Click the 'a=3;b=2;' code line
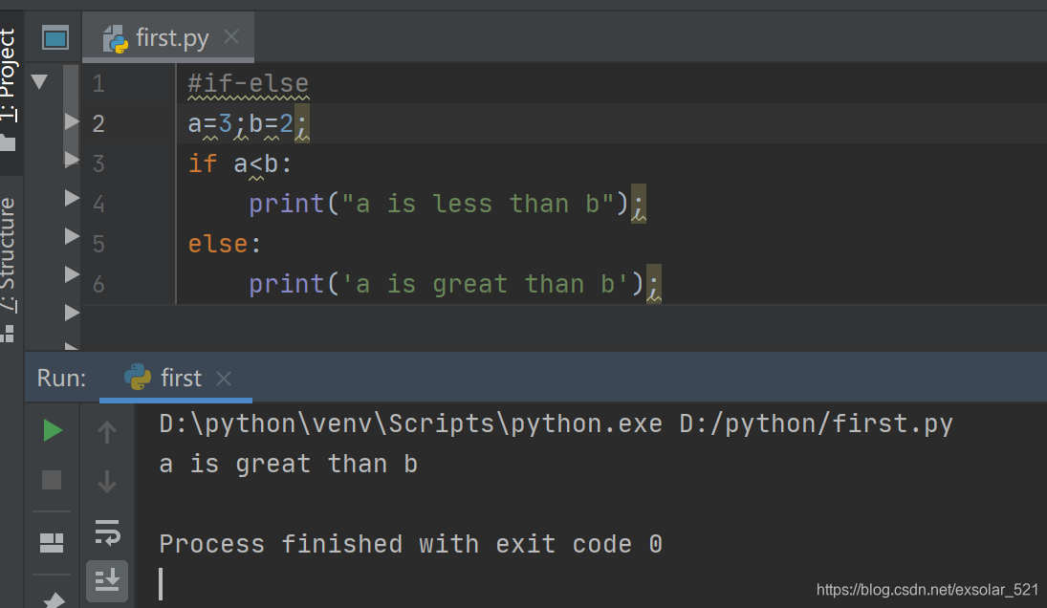Image resolution: width=1047 pixels, height=608 pixels. coord(248,123)
